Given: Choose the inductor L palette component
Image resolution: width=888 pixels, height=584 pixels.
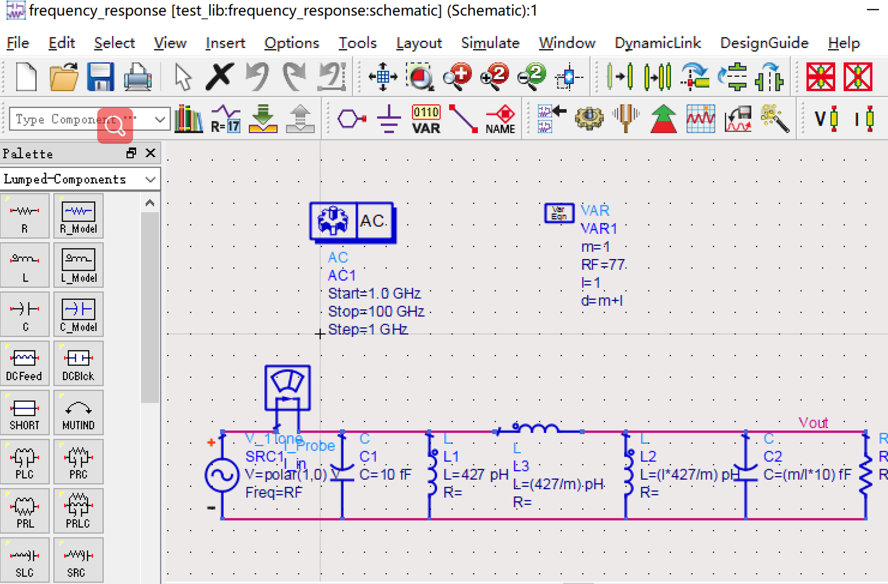Looking at the screenshot, I should (25, 265).
